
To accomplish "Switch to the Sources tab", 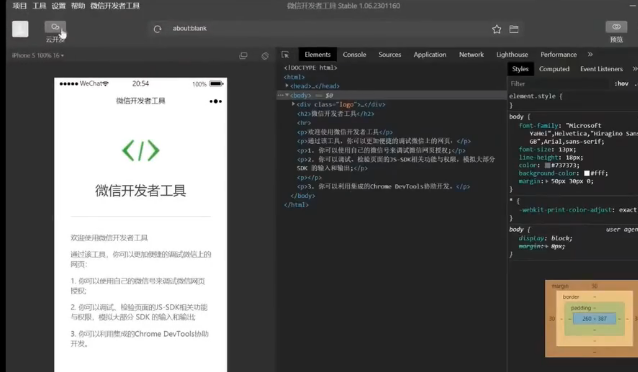I will [x=390, y=54].
